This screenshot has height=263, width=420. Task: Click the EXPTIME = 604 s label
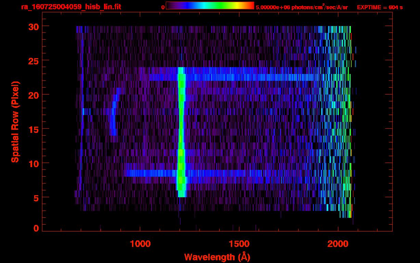pos(380,7)
